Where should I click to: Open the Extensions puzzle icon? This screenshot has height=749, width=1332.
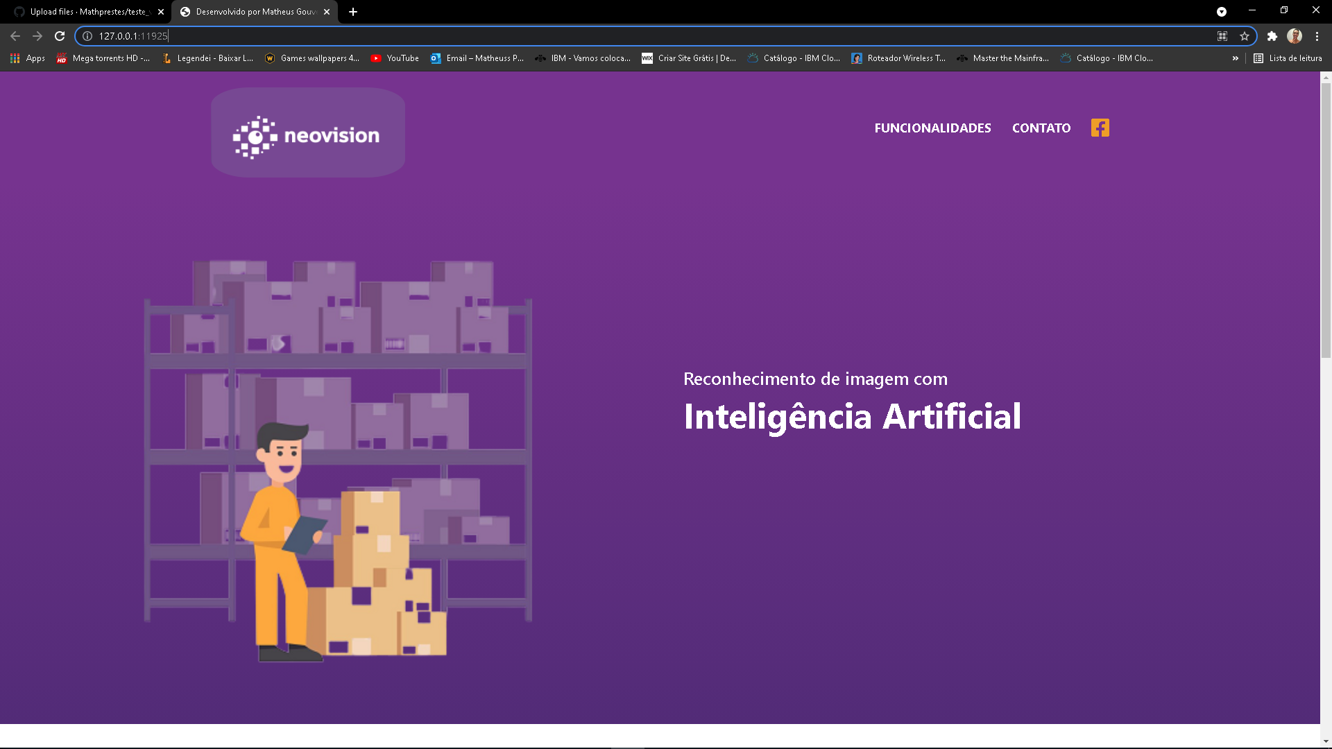tap(1272, 36)
